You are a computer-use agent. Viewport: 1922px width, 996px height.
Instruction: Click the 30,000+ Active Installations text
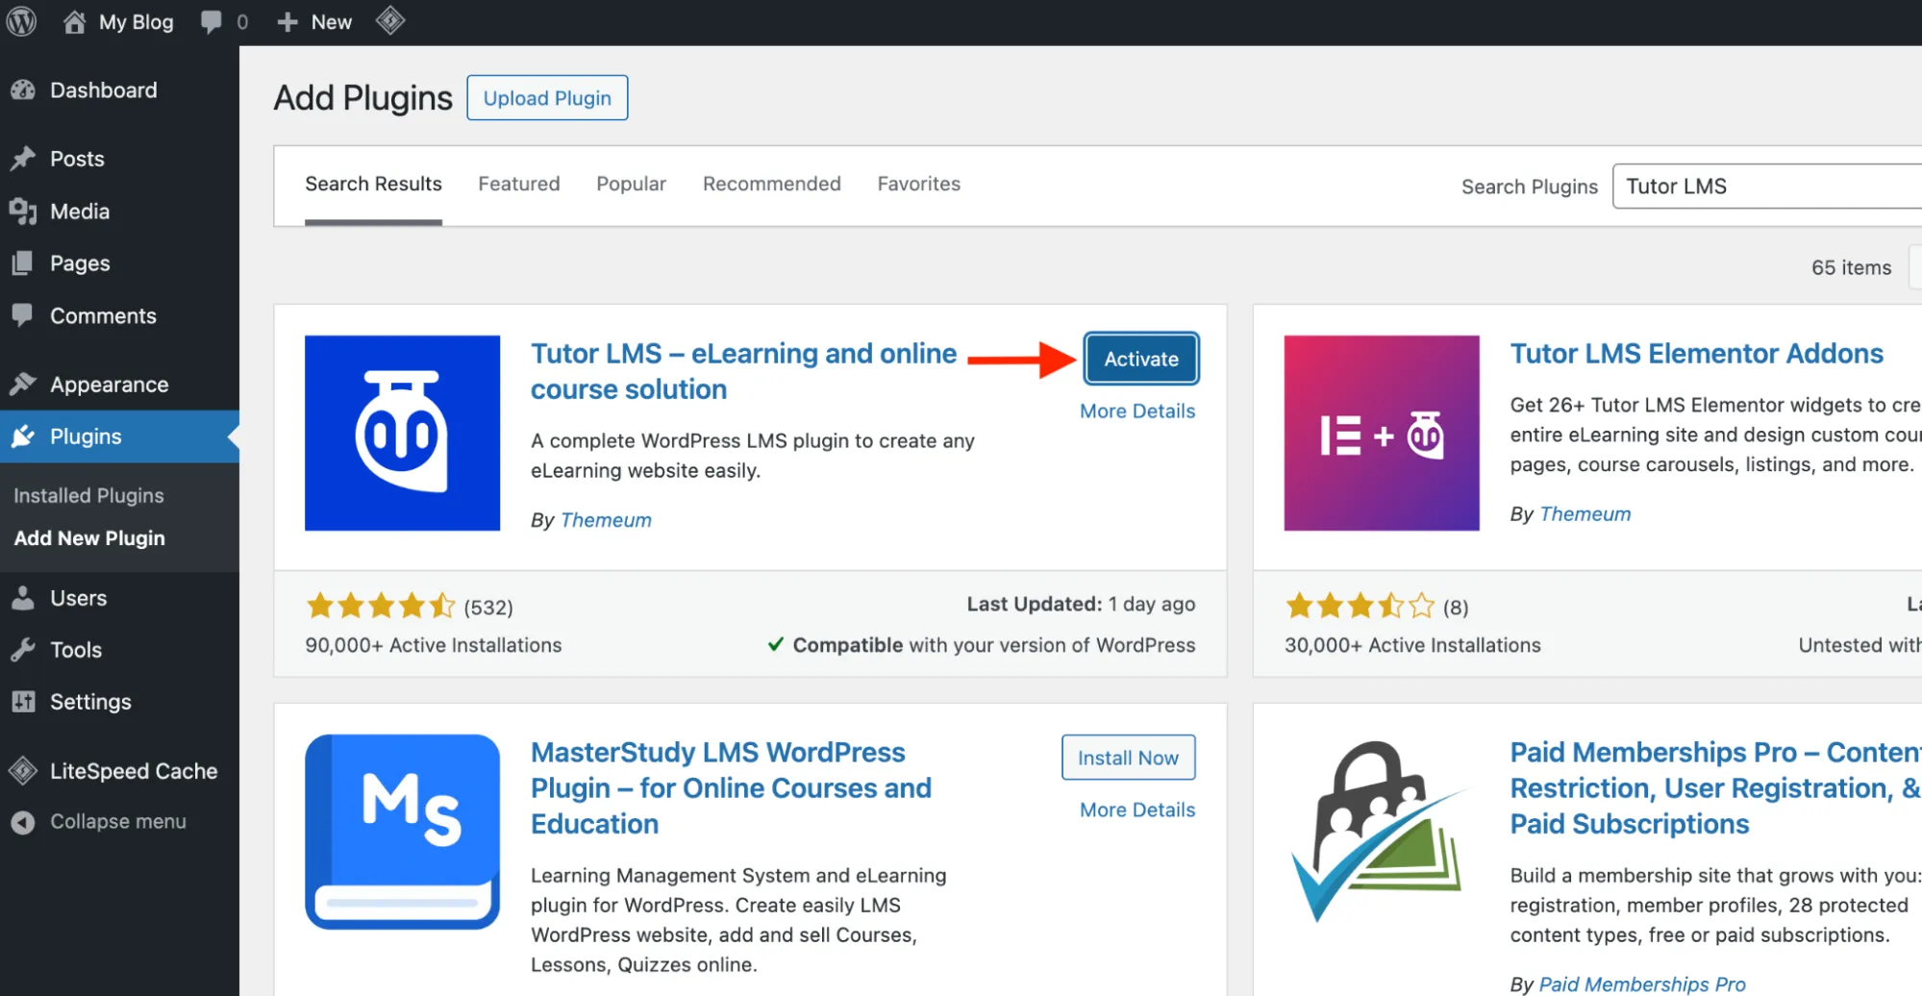point(1412,645)
